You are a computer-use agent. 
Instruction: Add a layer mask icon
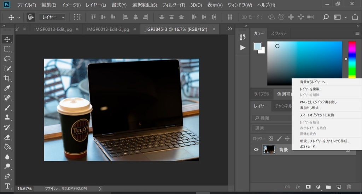[308, 187]
